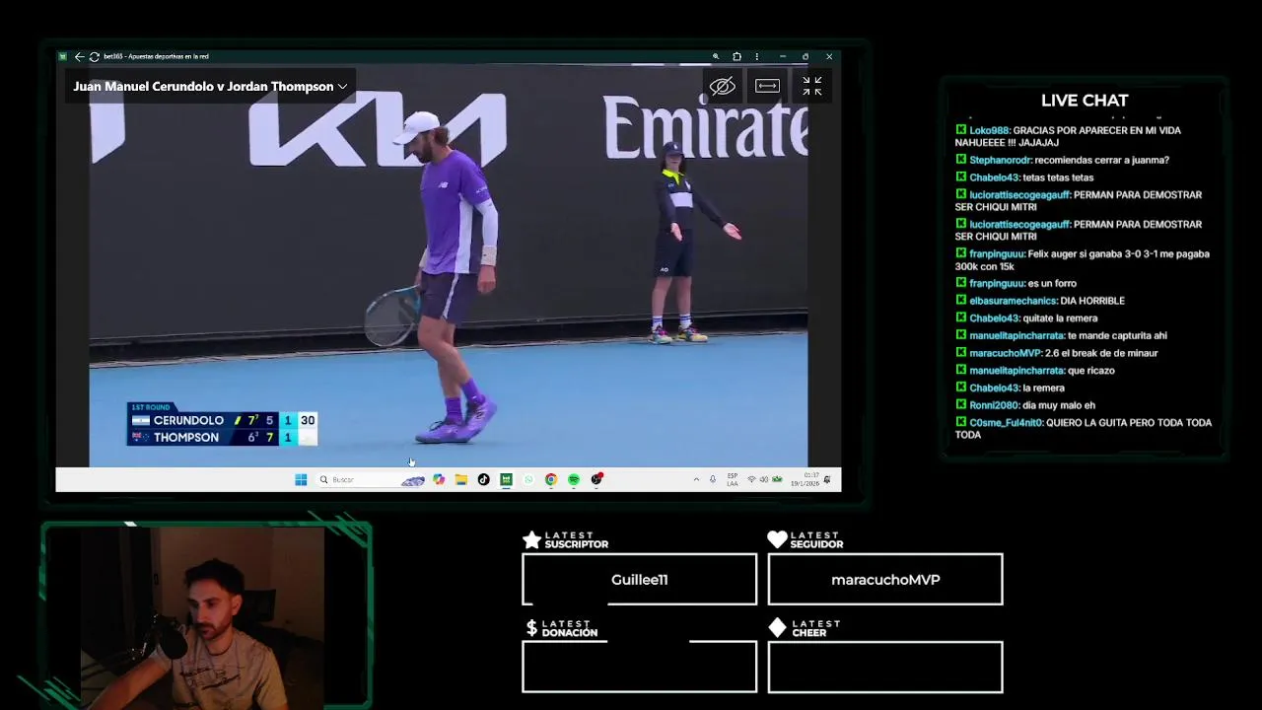Reload the bet365 page
Screen dimensions: 1262x710
coord(94,57)
